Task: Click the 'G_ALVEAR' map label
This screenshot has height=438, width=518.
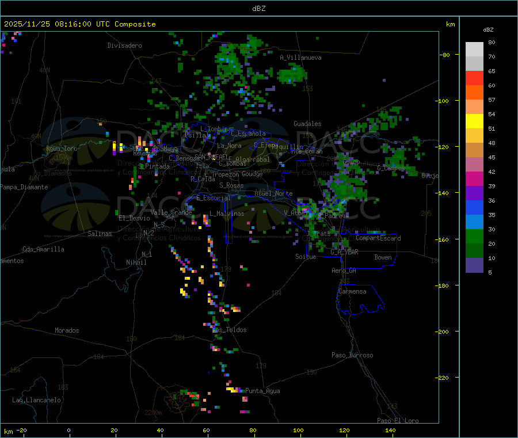Action: coord(344,252)
